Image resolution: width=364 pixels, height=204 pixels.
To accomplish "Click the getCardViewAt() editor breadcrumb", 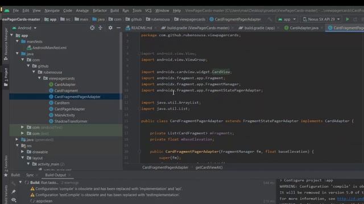I will [209, 168].
